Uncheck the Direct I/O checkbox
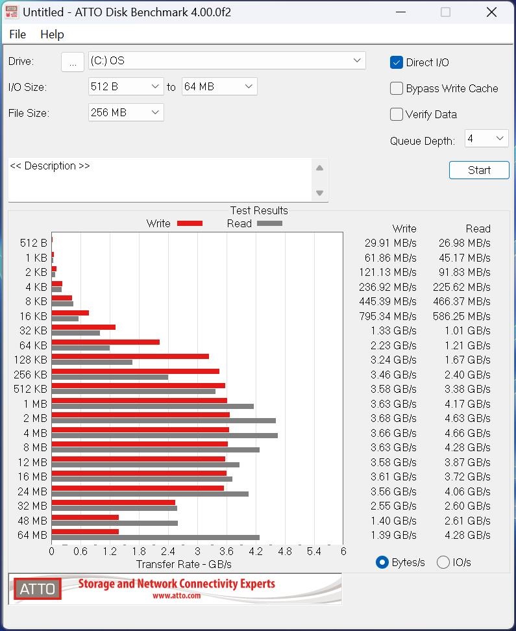The image size is (516, 631). click(397, 62)
